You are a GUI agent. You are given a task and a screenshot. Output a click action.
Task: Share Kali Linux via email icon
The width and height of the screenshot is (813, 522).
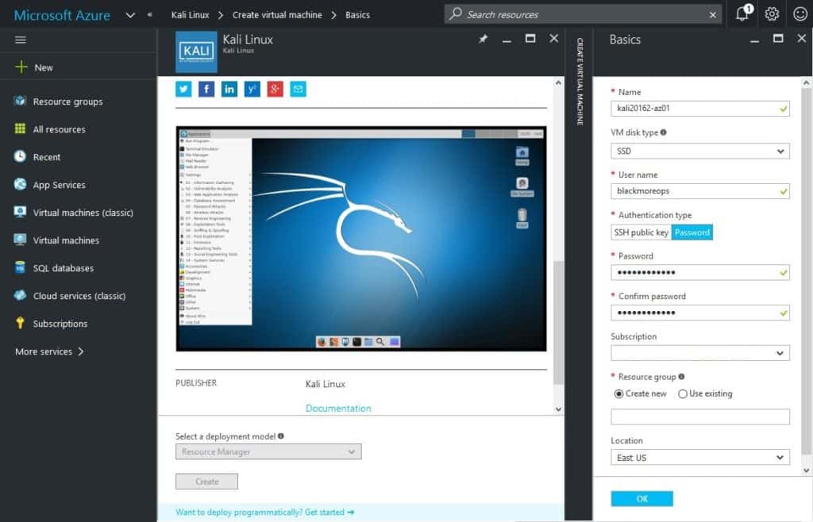coord(298,89)
